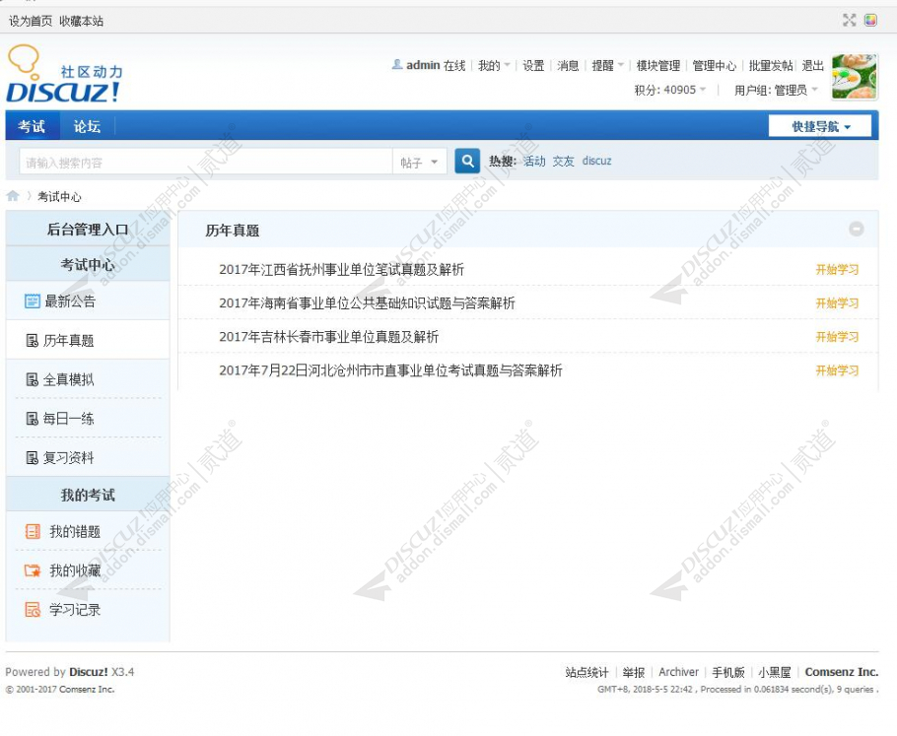Click the icon beside 每日一练
Viewport: 897px width, 736px height.
point(33,419)
